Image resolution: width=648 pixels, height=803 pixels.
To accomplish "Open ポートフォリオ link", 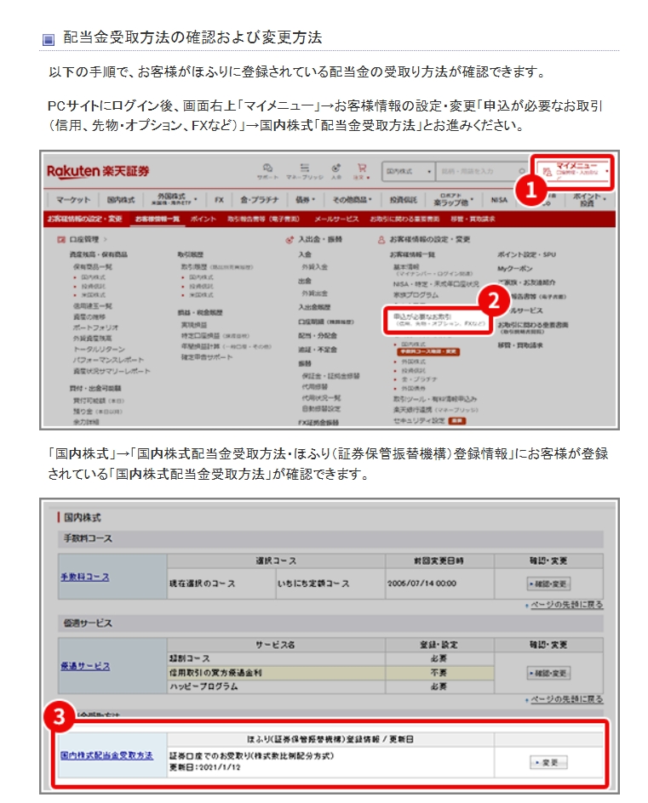I will [x=96, y=327].
